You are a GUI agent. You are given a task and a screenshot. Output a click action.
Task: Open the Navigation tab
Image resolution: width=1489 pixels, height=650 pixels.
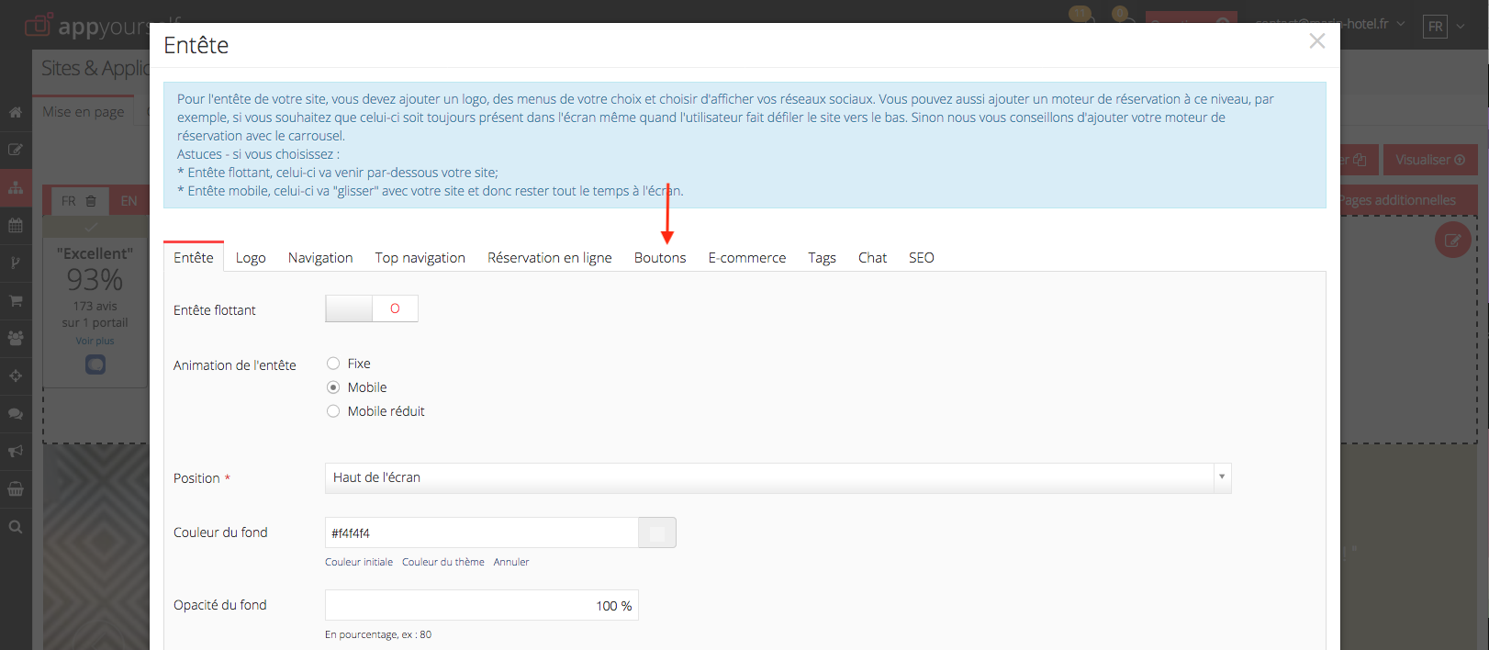[320, 258]
